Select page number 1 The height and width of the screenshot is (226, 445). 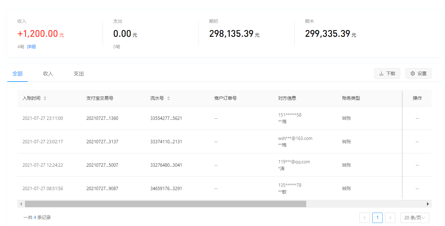pyautogui.click(x=377, y=217)
